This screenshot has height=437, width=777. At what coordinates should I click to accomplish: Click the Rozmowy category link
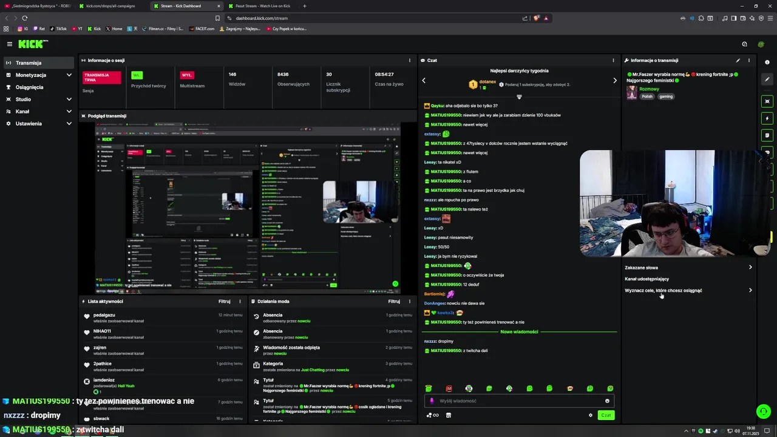click(649, 89)
